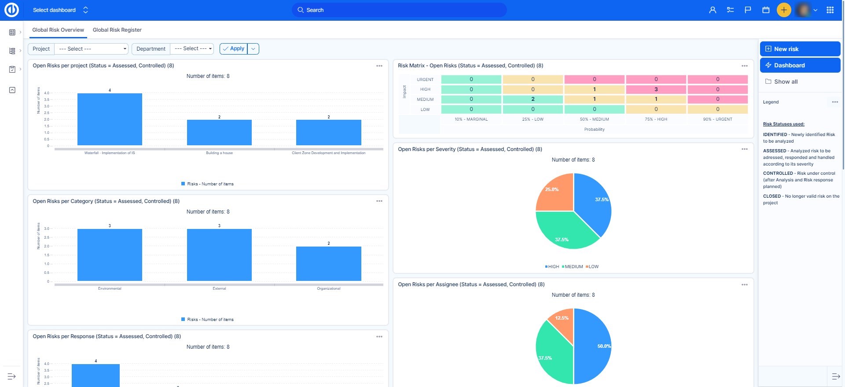Expand the left sidebar with bottom arrow icon
The width and height of the screenshot is (845, 387).
pos(11,376)
